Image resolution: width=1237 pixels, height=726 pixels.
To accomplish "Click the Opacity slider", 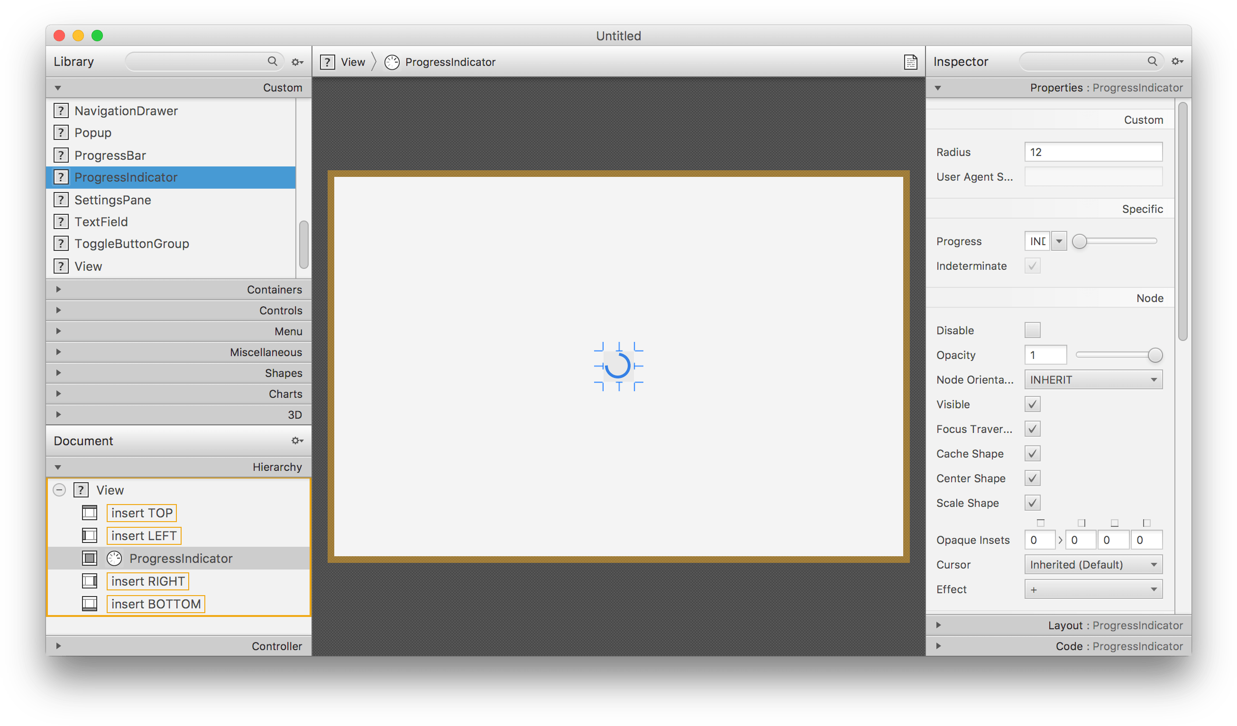I will [x=1118, y=355].
